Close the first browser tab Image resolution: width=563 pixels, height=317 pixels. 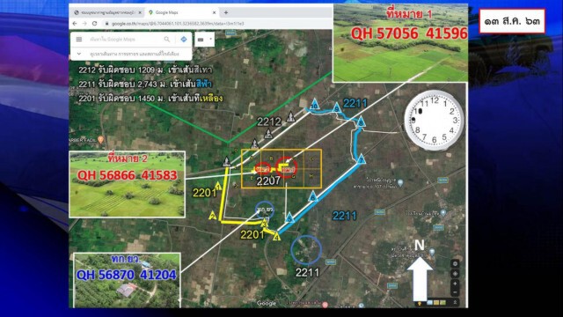(140, 12)
